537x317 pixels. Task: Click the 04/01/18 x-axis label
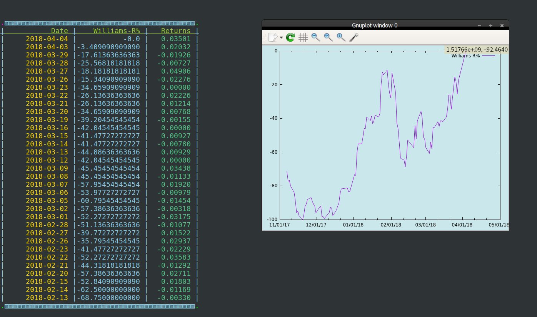point(462,225)
